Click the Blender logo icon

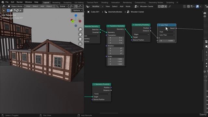pyautogui.click(x=3, y=2)
